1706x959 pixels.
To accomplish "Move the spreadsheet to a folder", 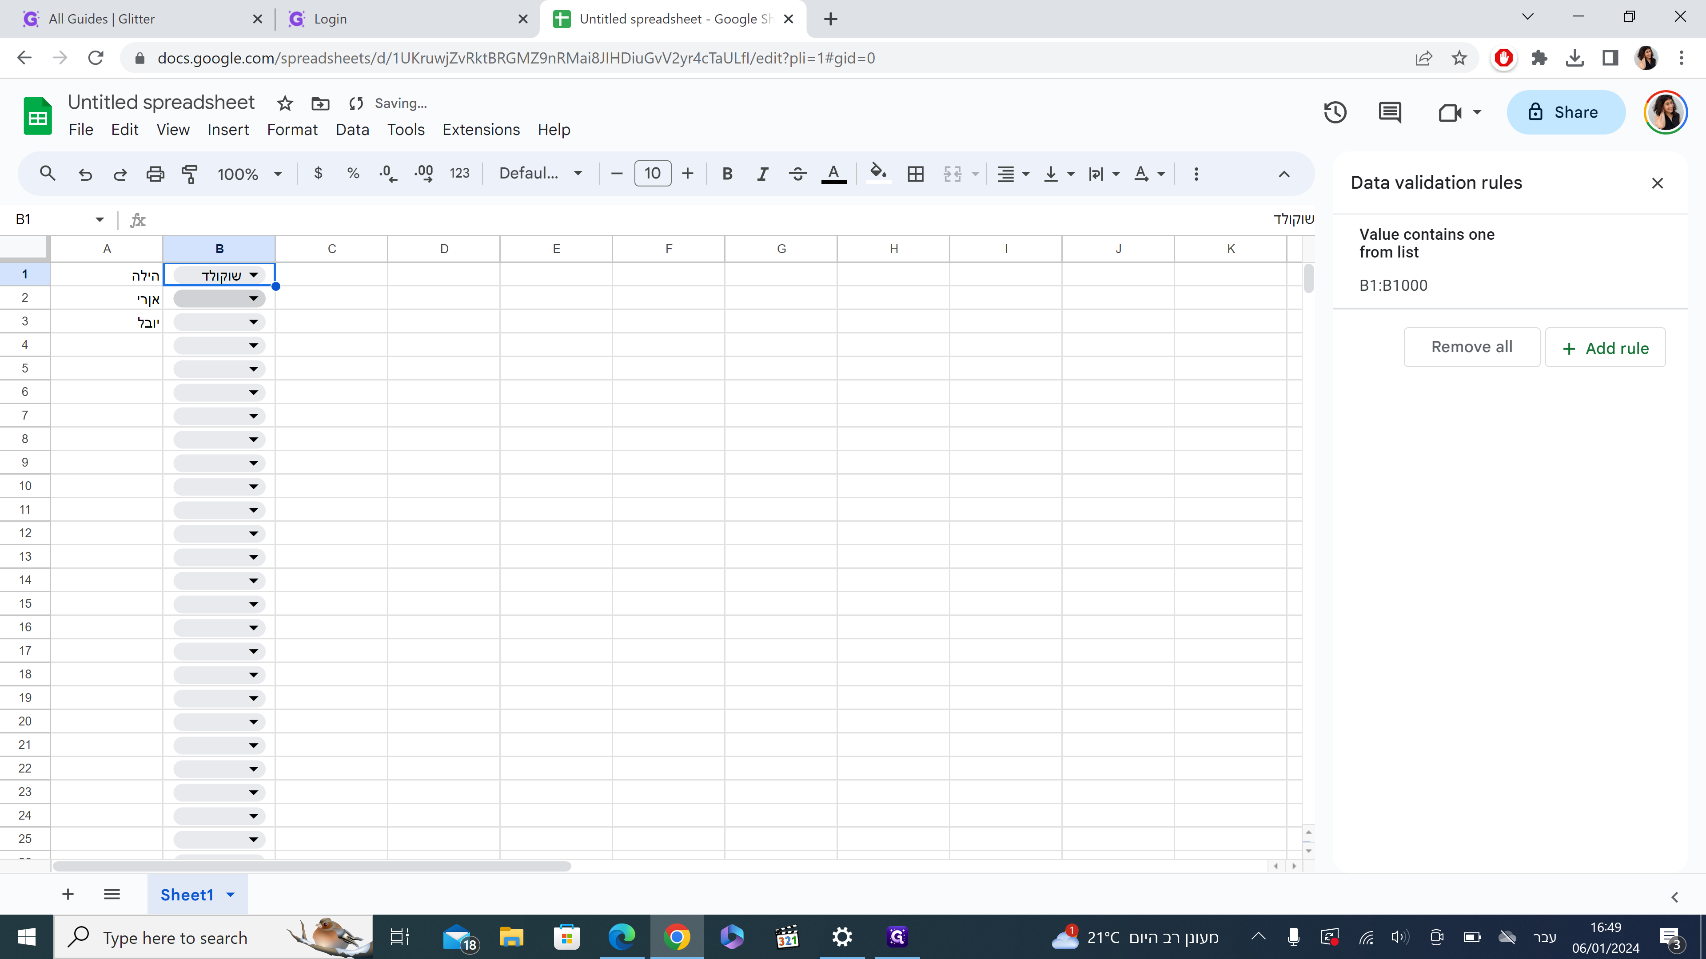I will coord(320,103).
